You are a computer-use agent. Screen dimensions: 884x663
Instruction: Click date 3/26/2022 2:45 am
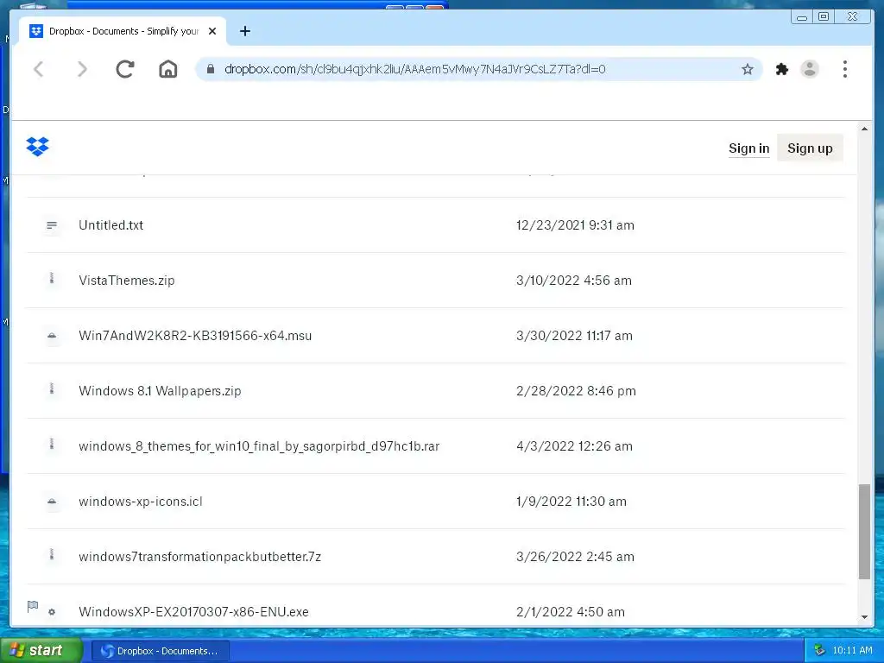click(575, 557)
